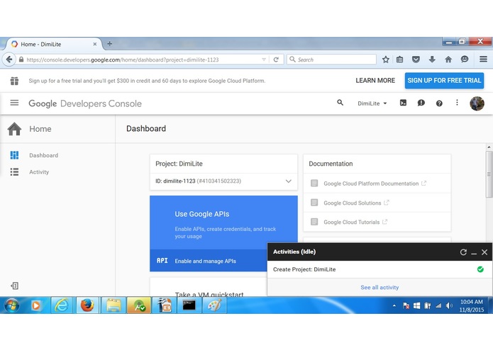Click the Home label in sidebar
This screenshot has height=350, width=493.
40,129
